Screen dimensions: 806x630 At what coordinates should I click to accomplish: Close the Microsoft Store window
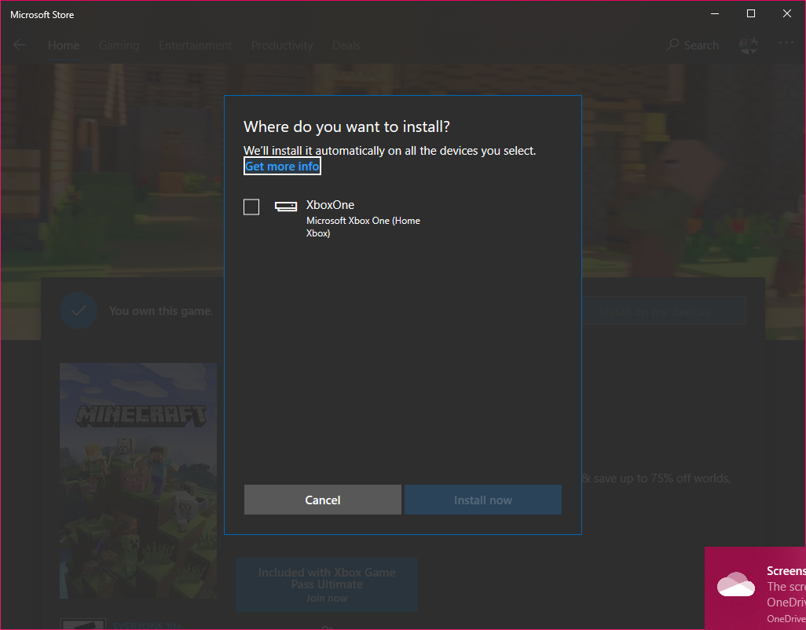pyautogui.click(x=787, y=14)
